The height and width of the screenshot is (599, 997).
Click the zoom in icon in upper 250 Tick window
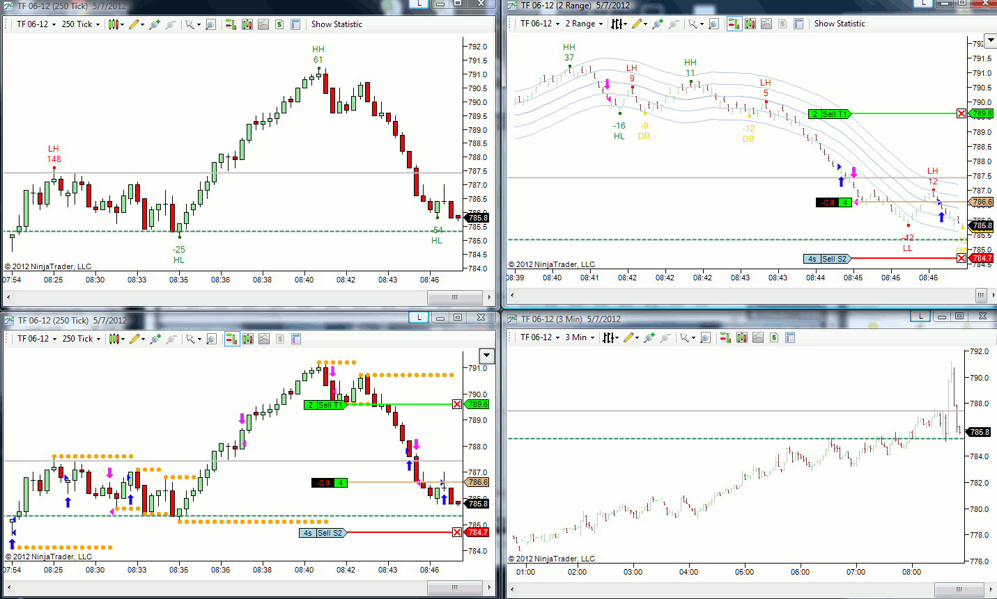coord(154,24)
